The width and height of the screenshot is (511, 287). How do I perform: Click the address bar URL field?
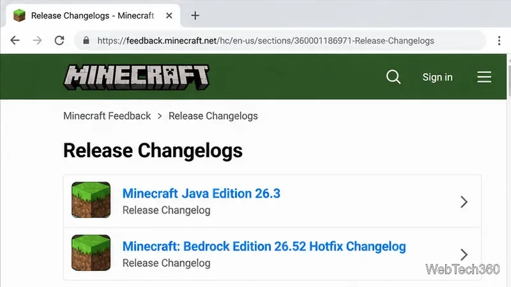coord(280,40)
